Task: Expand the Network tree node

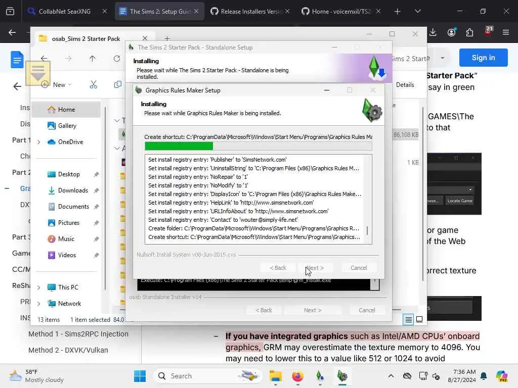Action: (x=38, y=304)
